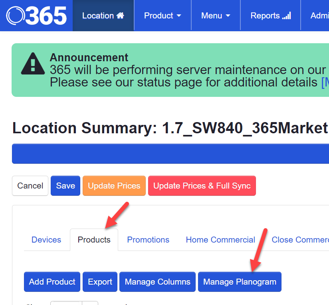Expand the Menu dropdown in navbar
The height and width of the screenshot is (305, 329).
[216, 16]
